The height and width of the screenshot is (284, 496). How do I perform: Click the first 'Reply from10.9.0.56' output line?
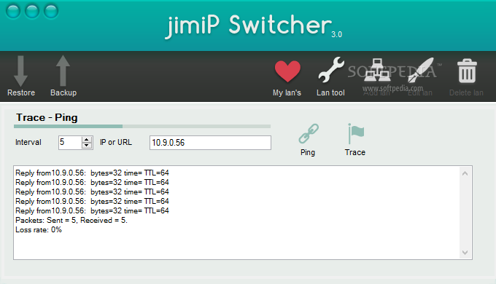click(92, 173)
